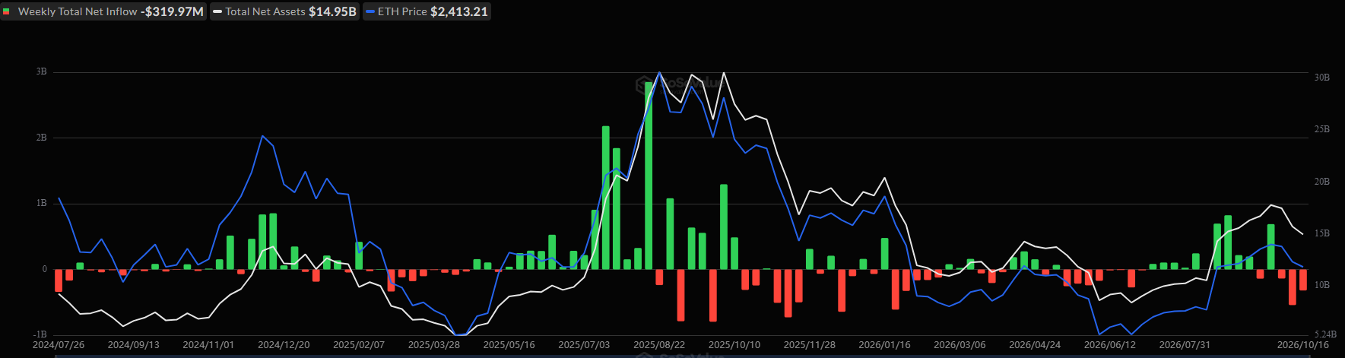The image size is (1345, 358).
Task: Click the 2026/03/06 date axis label
Action: coord(960,344)
